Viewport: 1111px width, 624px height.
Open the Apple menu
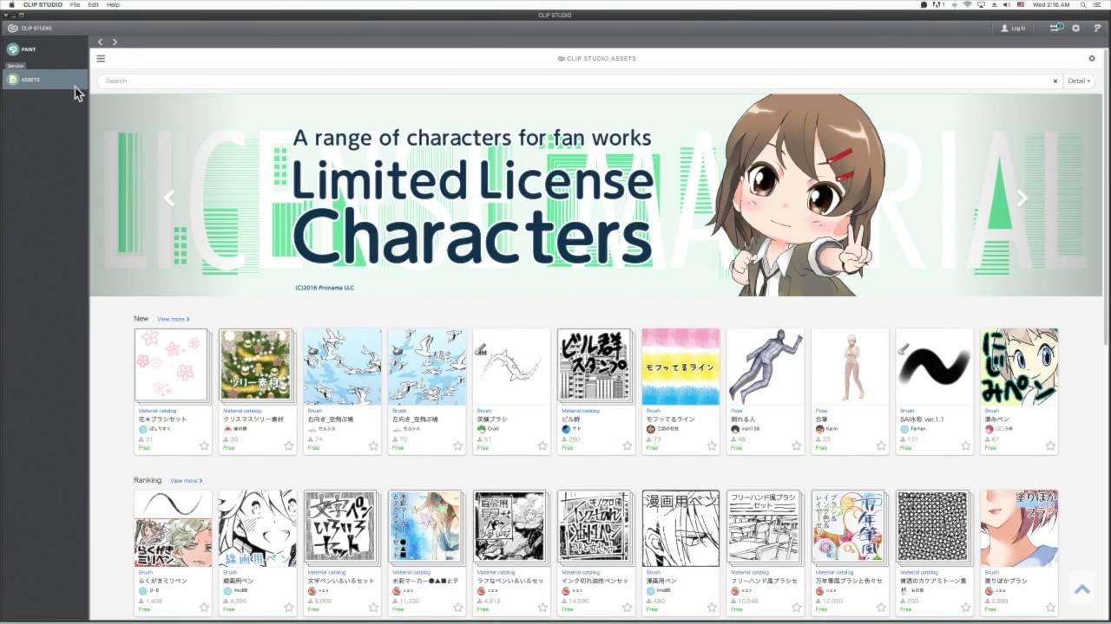[x=11, y=5]
